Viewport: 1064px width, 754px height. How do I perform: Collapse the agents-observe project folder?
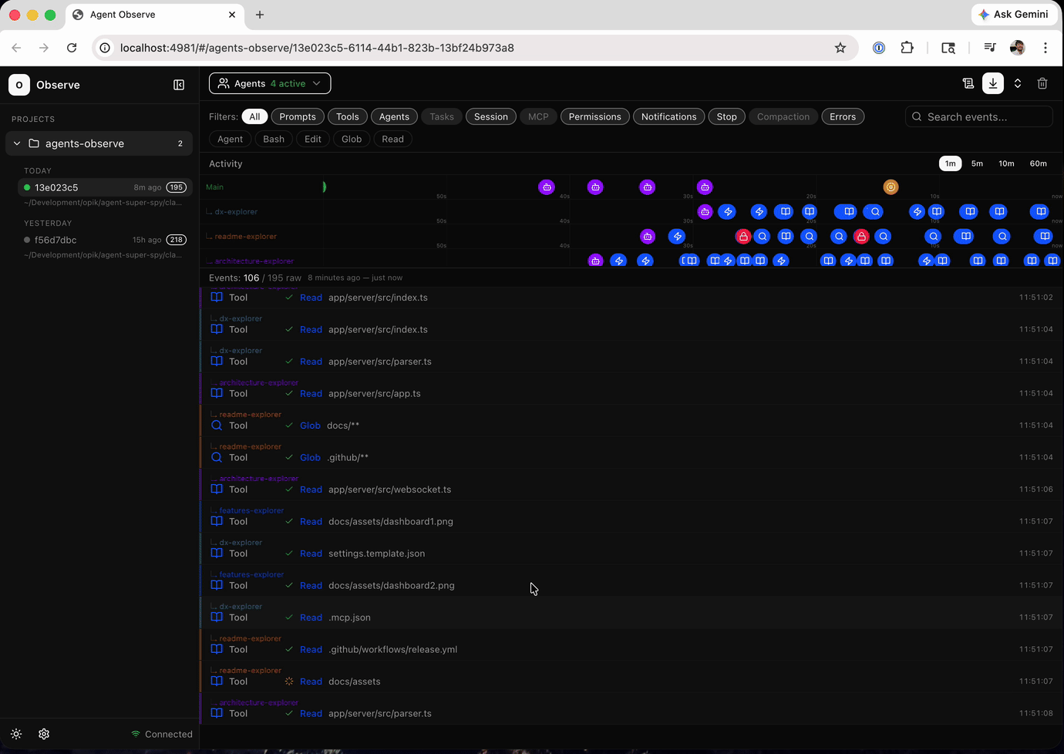pyautogui.click(x=17, y=143)
